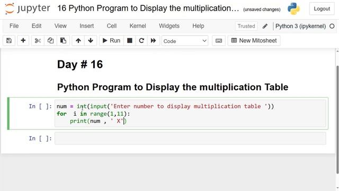The width and height of the screenshot is (339, 191).
Task: Cut selected cells with scissors icon
Action: (38, 40)
